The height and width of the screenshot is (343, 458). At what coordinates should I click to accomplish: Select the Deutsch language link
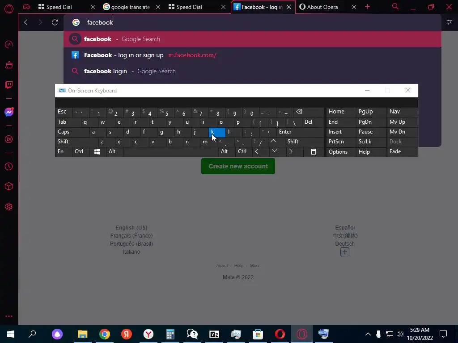345,243
